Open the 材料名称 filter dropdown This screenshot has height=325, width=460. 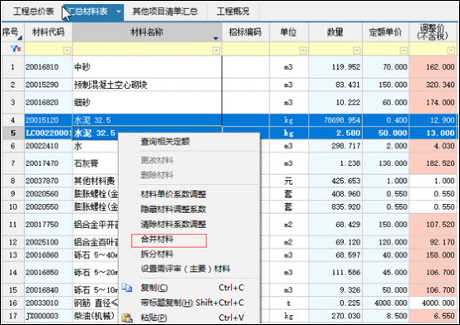[x=216, y=51]
